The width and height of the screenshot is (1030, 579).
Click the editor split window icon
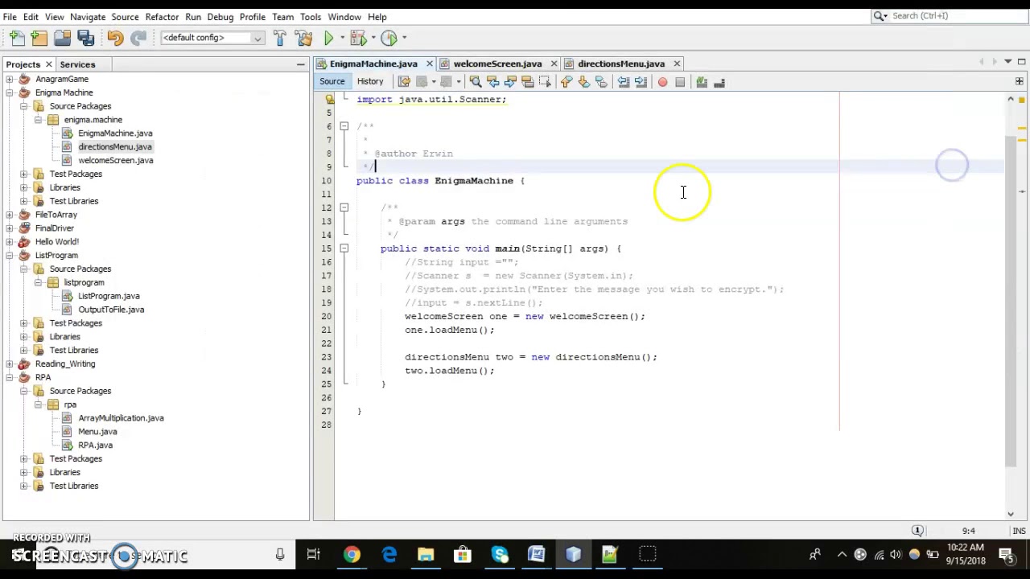click(1019, 81)
